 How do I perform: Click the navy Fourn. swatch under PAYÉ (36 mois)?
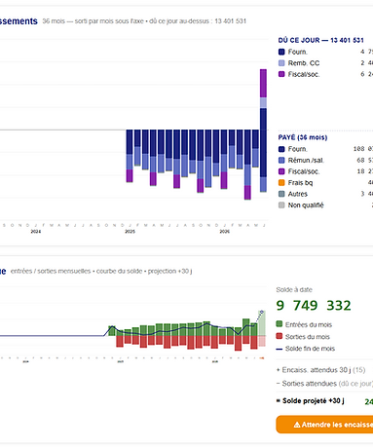(281, 149)
